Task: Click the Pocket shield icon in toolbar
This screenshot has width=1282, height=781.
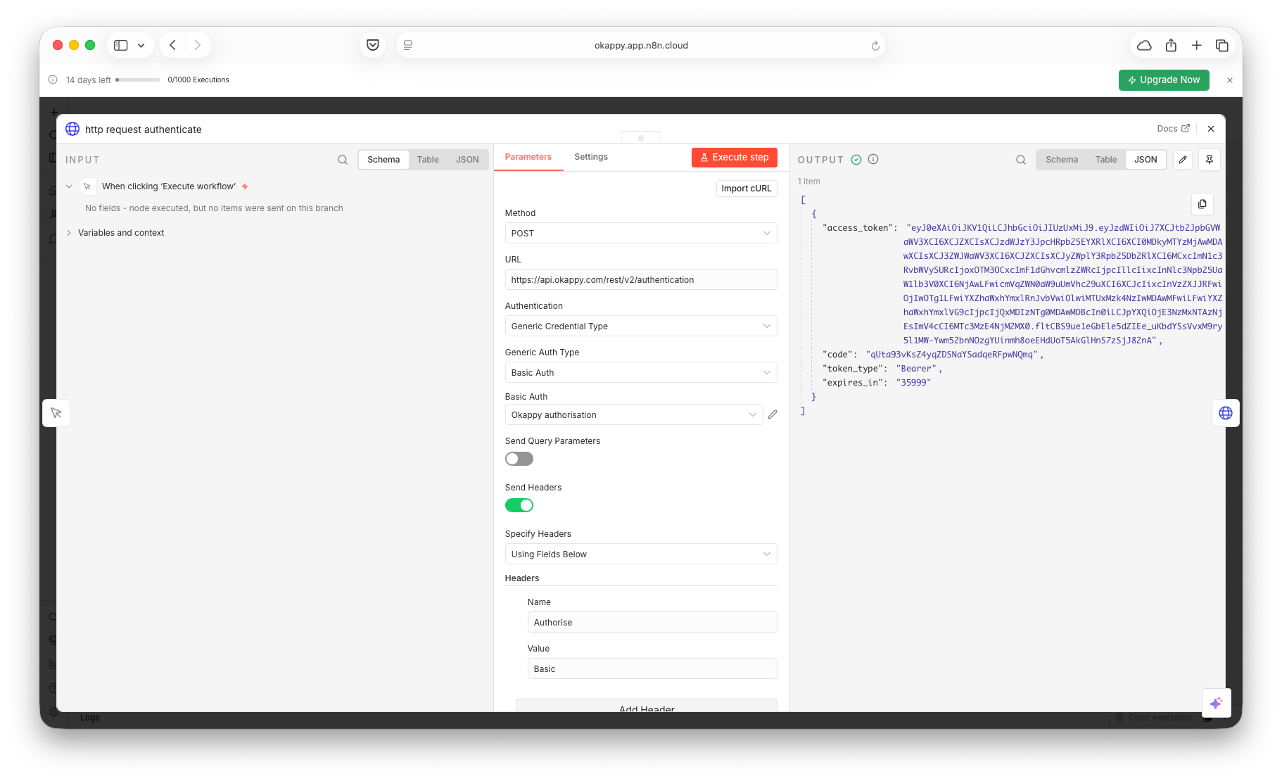Action: coord(373,46)
